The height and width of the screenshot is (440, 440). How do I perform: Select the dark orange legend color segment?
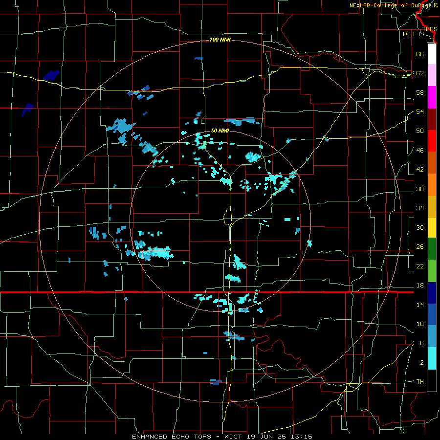tap(432, 162)
